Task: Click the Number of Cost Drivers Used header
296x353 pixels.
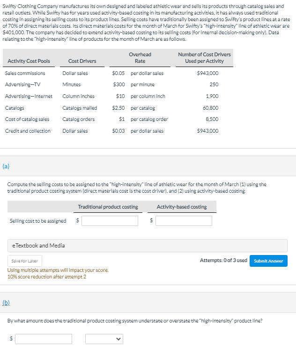Action: pyautogui.click(x=204, y=58)
